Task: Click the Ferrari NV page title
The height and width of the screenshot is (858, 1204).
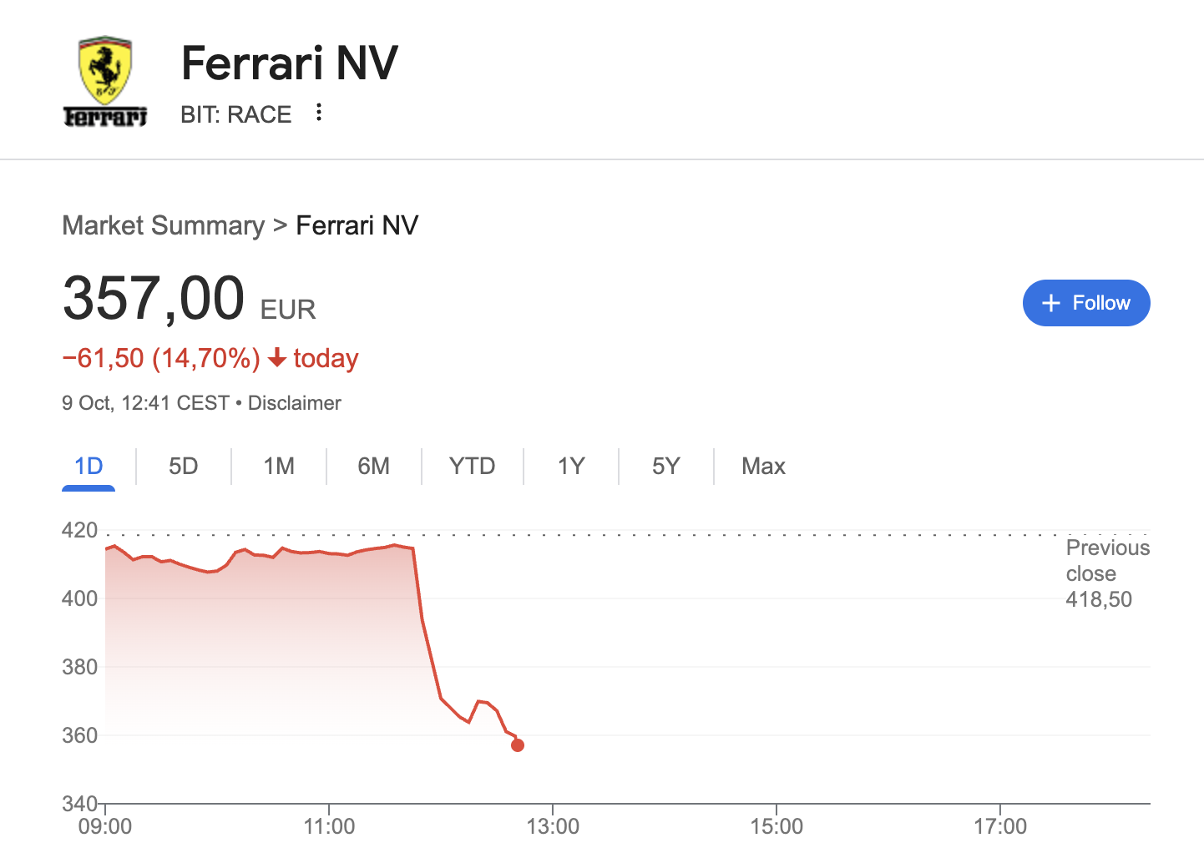Action: click(x=290, y=63)
